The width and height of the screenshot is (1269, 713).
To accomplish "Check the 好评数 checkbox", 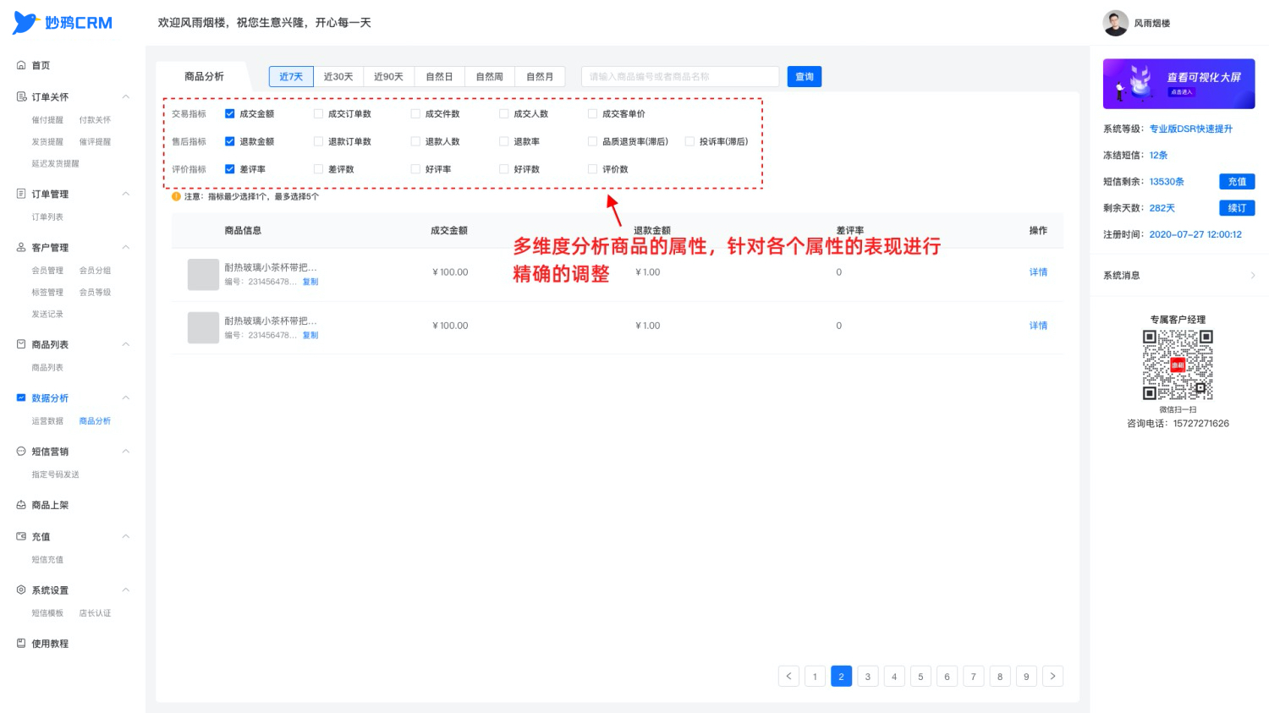I will 504,169.
